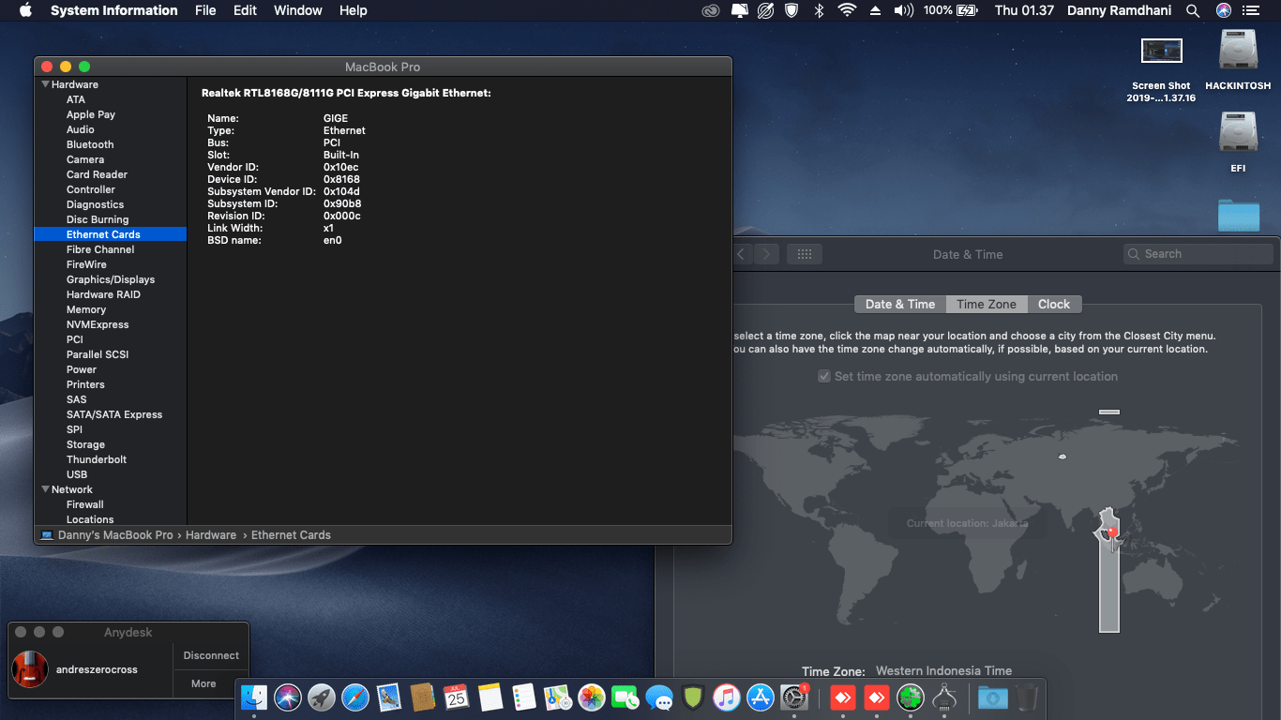1281x720 pixels.
Task: Open Notification Center from menu bar
Action: click(x=1250, y=10)
